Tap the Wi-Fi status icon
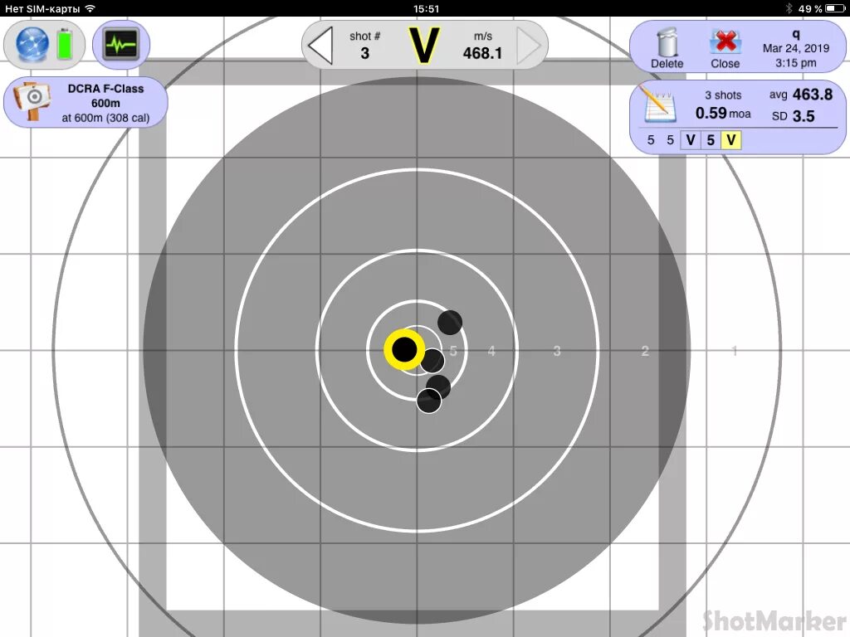 (x=90, y=8)
